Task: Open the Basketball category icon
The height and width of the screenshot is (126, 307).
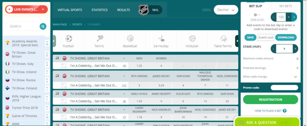Action: (130, 39)
